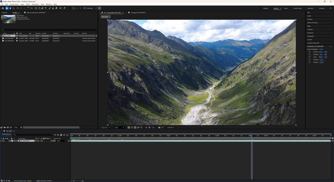Click the Home icon in toolbar
The height and width of the screenshot is (182, 334).
[3, 8]
